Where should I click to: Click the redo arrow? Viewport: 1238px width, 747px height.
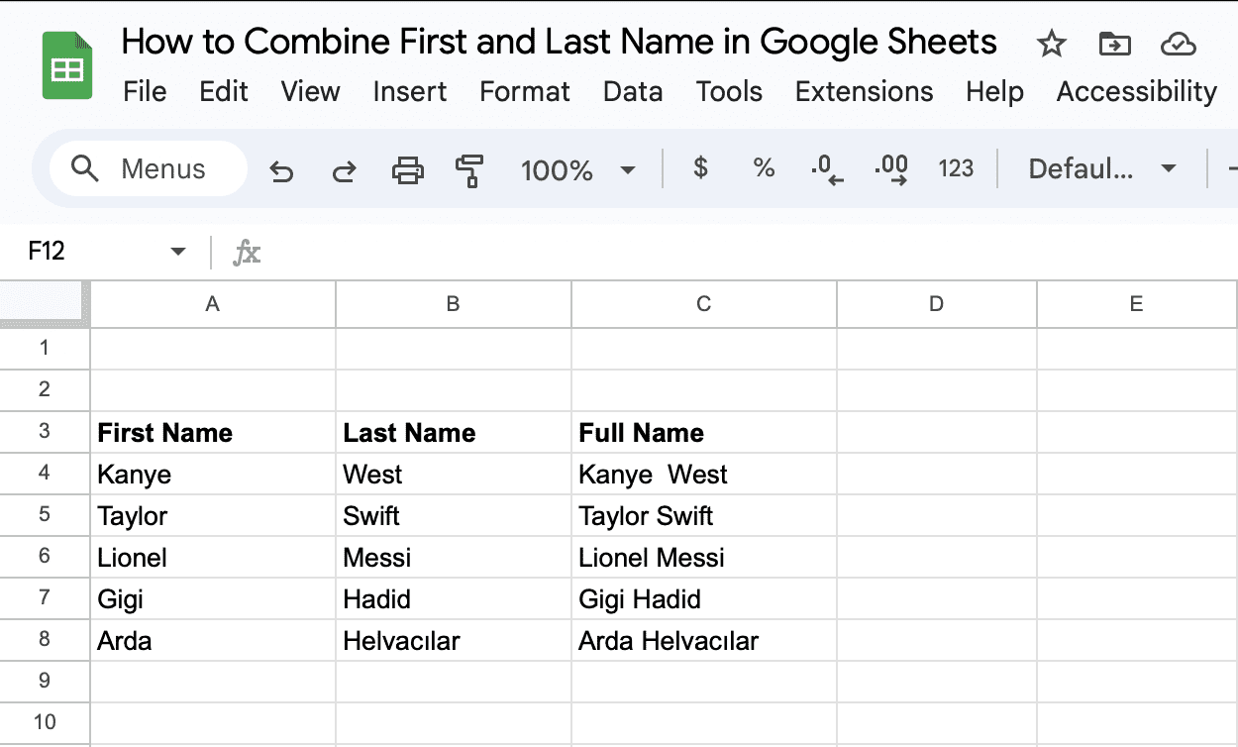[x=344, y=170]
